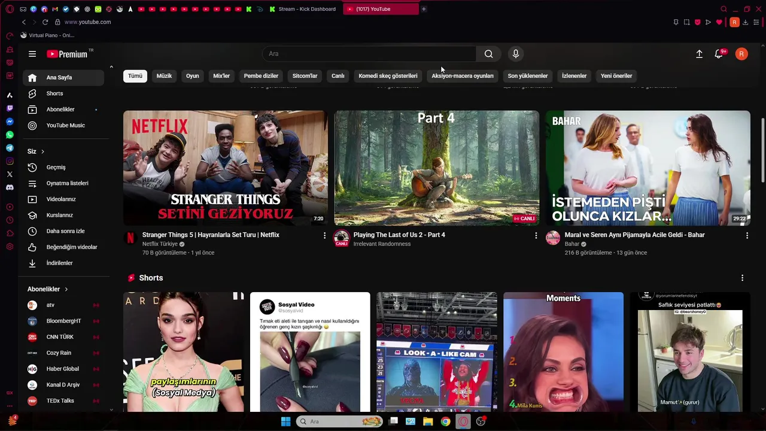Open the Stranger Things set tour thumbnail
Image resolution: width=766 pixels, height=431 pixels.
[x=226, y=168]
